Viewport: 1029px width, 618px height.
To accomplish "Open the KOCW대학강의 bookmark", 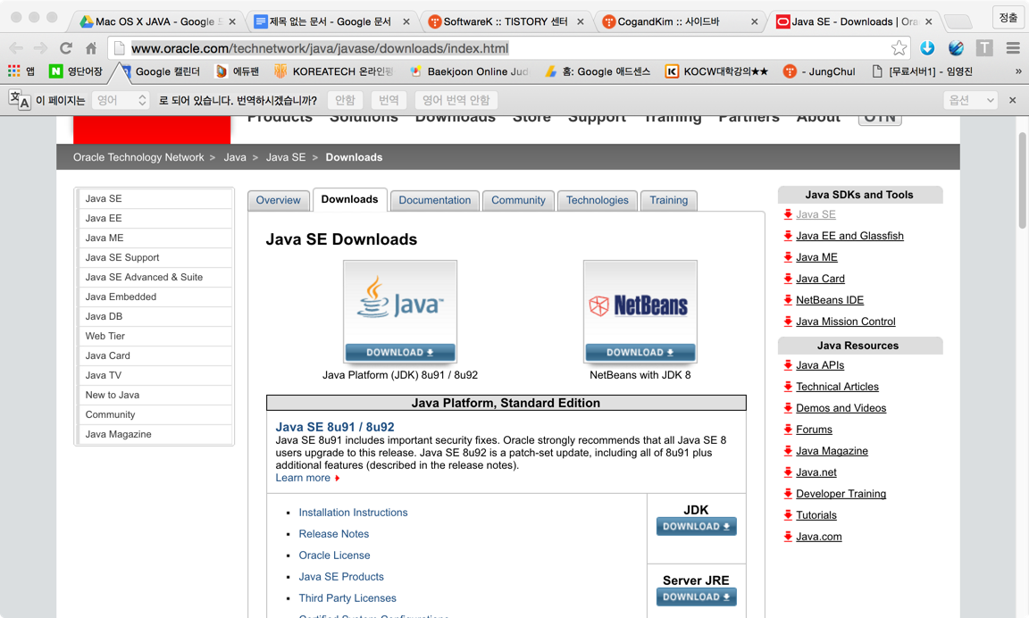I will (716, 71).
